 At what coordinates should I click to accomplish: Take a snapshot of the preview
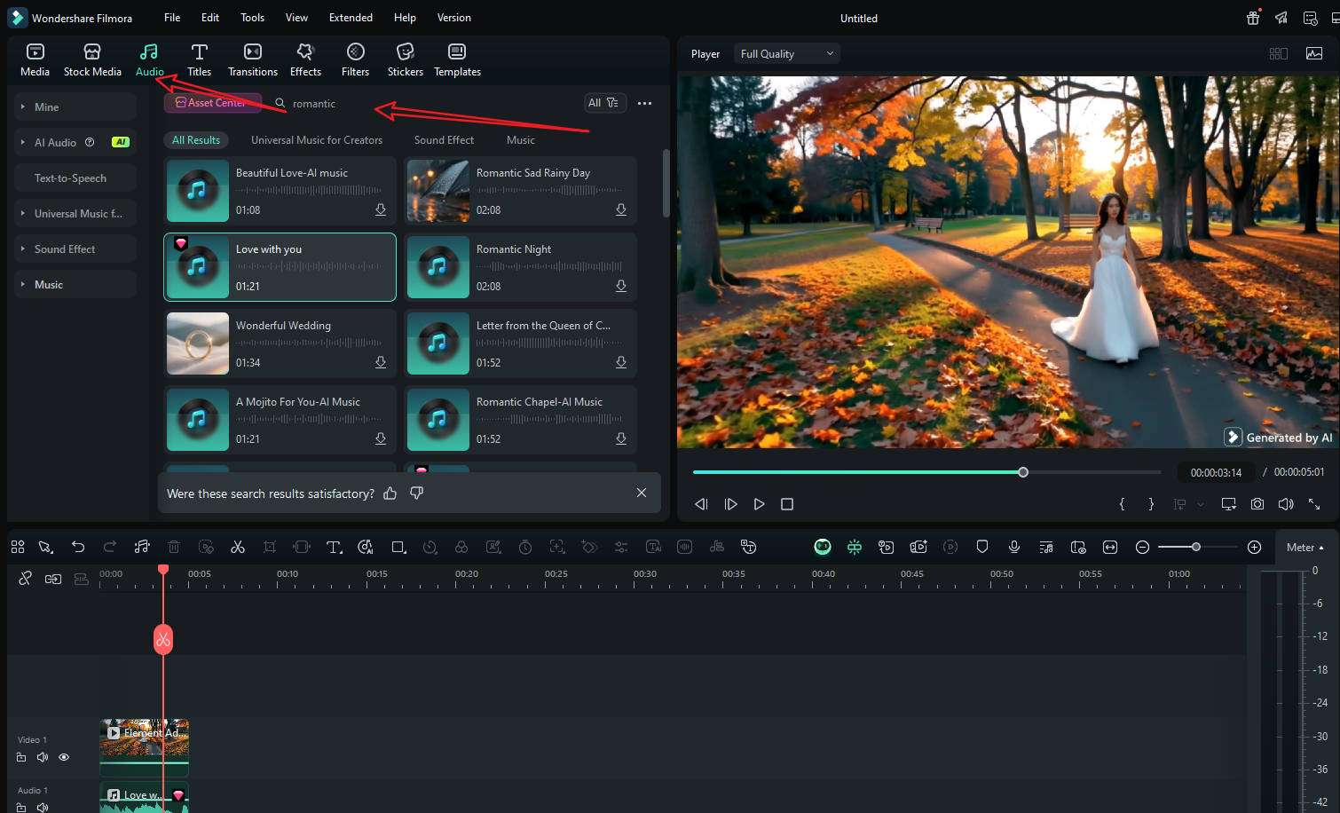tap(1257, 504)
